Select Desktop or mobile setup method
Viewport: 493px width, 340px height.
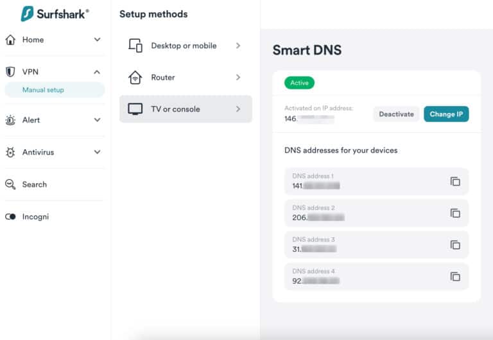(x=185, y=46)
